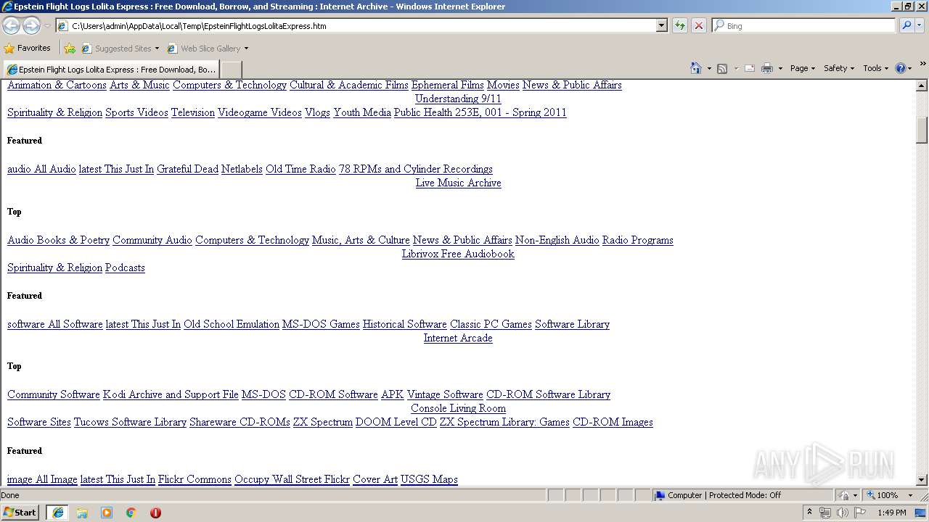Image resolution: width=929 pixels, height=522 pixels.
Task: Open the Print dropdown arrow
Action: tap(780, 68)
